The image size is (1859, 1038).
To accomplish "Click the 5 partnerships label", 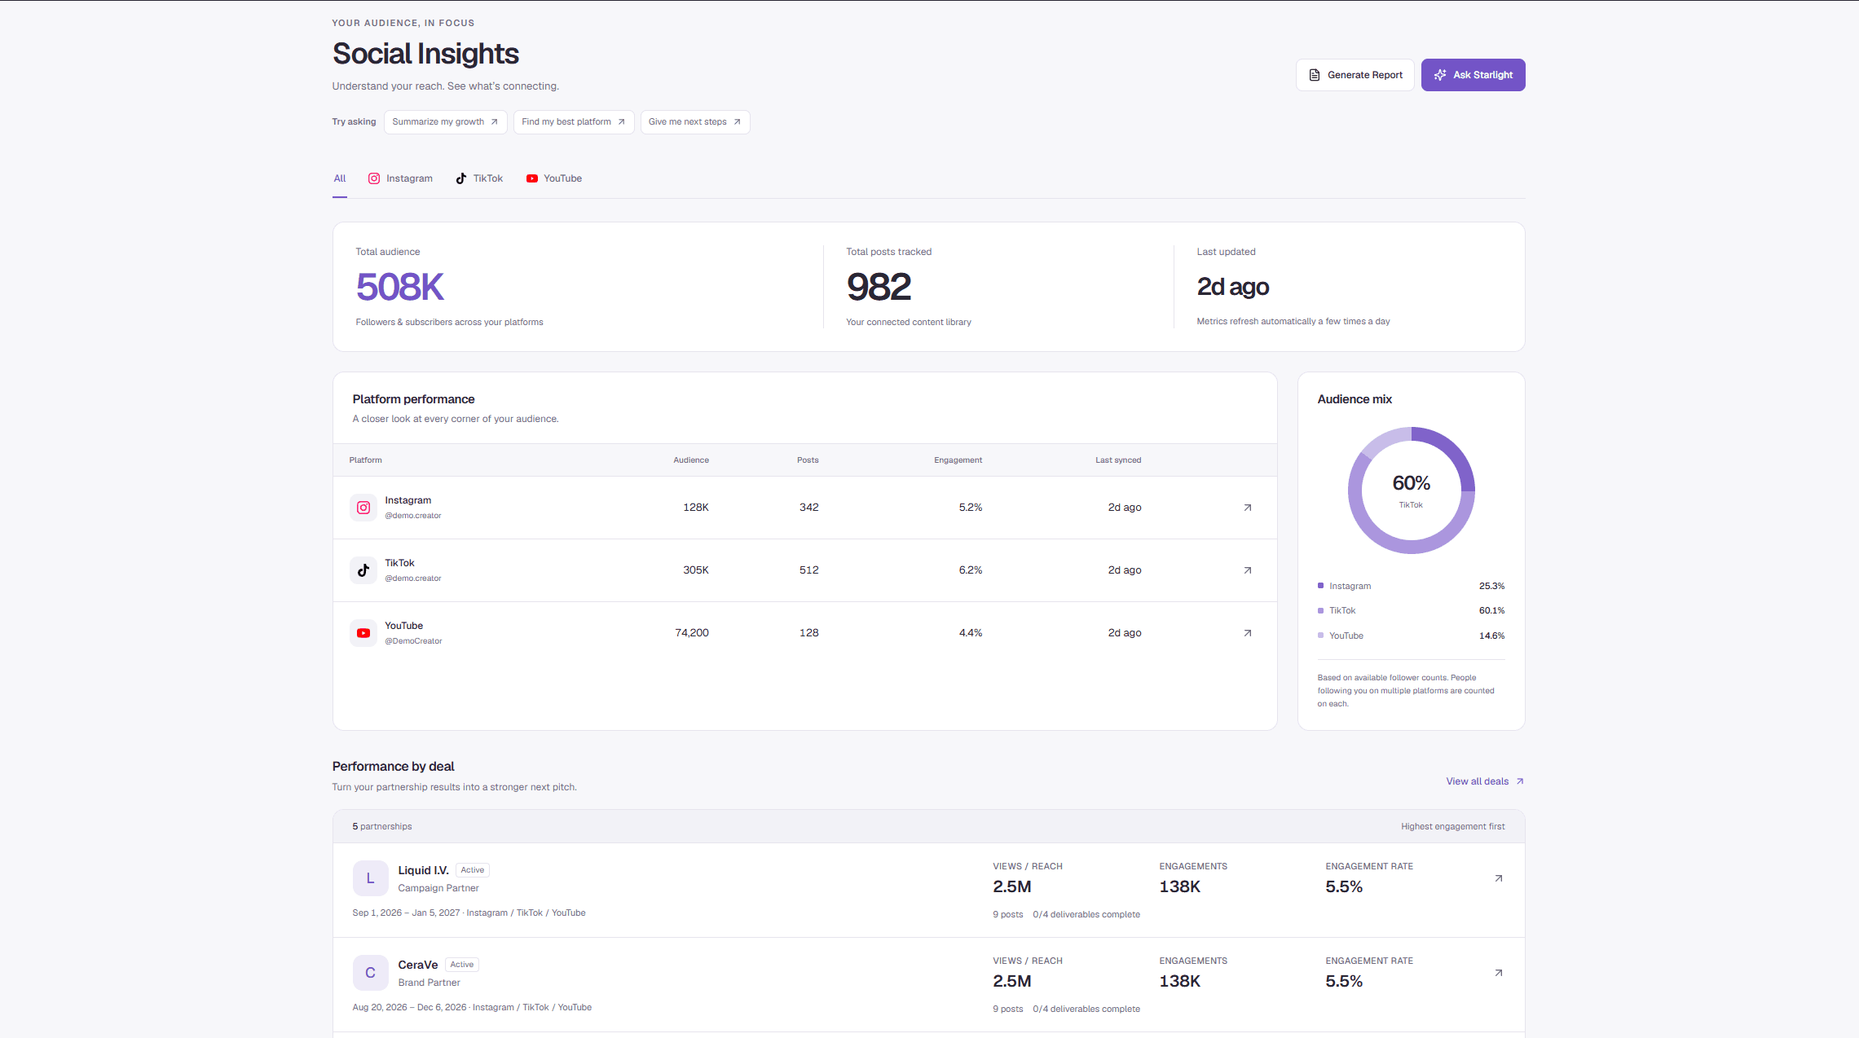I will point(382,826).
